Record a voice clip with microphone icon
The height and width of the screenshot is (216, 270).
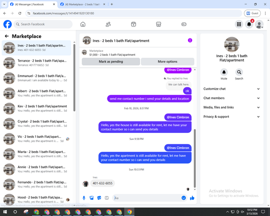point(84,198)
